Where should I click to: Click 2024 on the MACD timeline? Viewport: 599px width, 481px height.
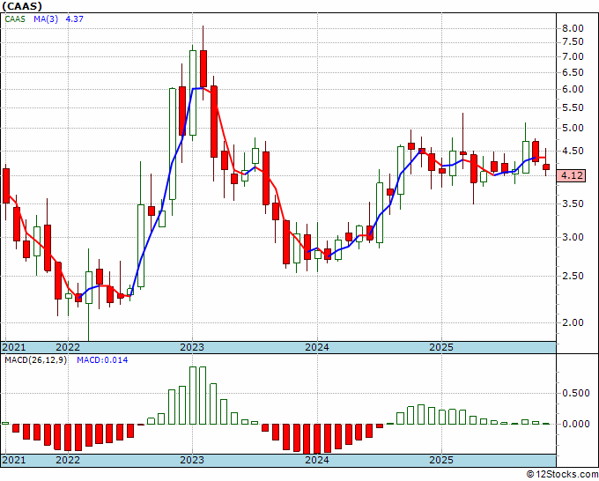[x=317, y=460]
